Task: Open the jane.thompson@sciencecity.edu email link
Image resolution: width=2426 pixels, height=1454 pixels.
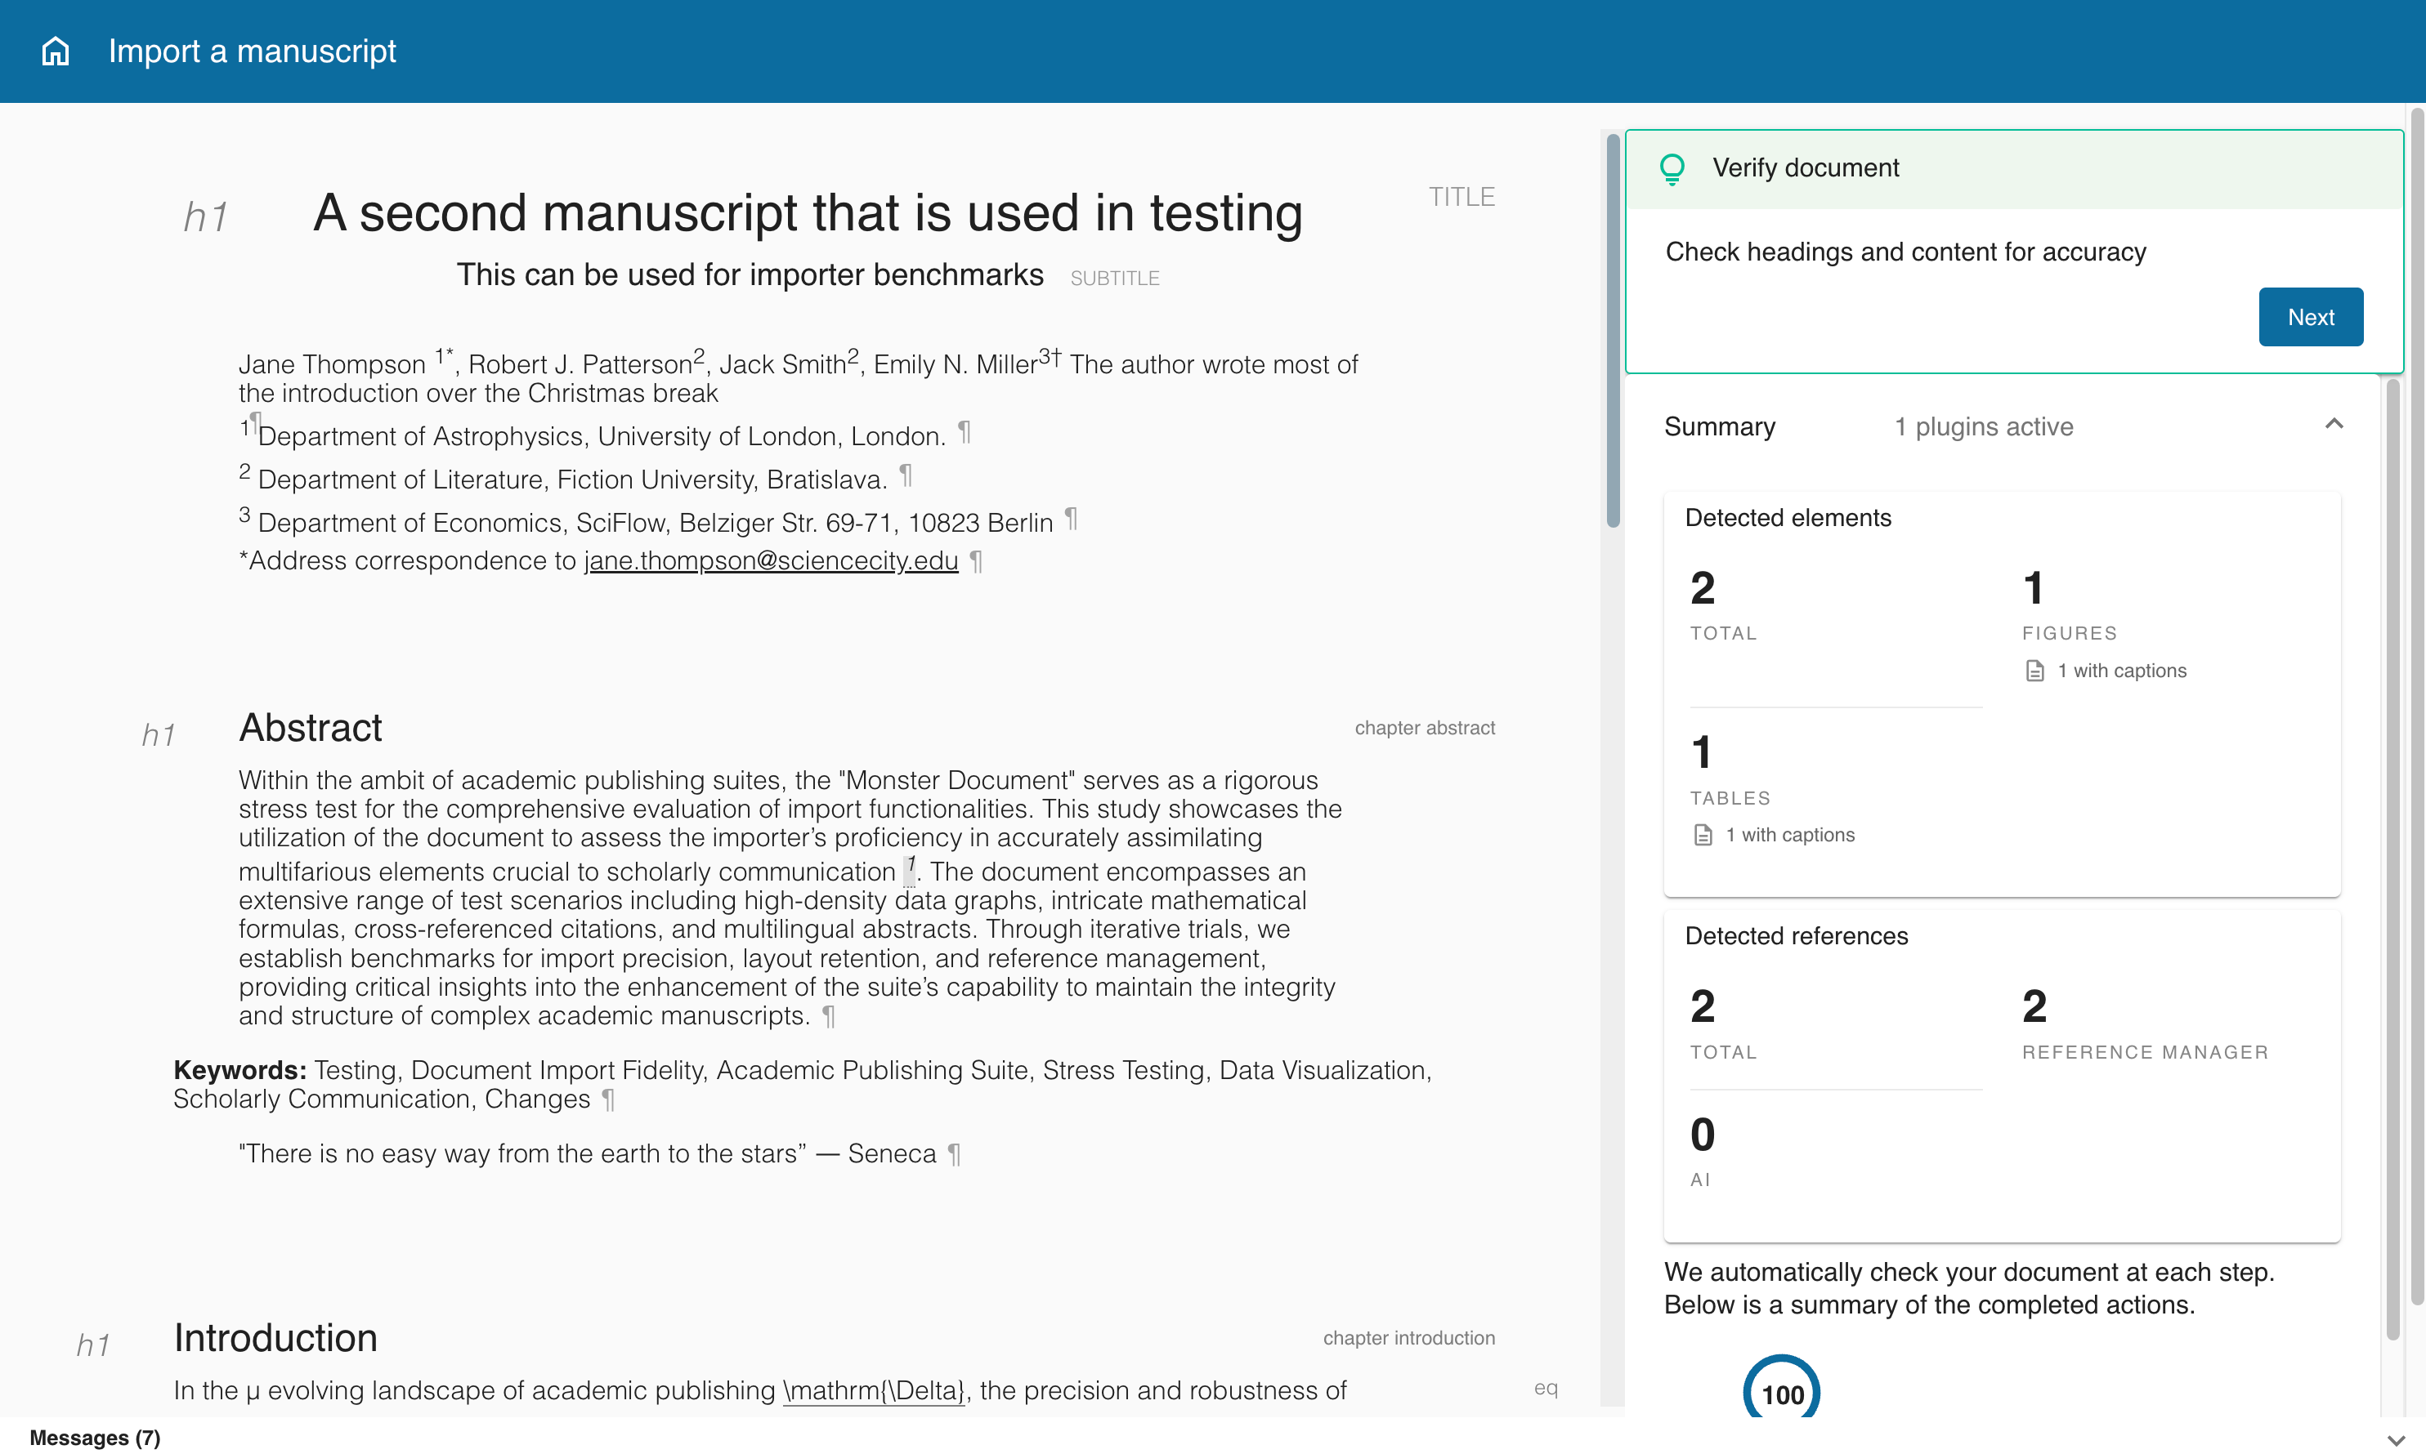Action: tap(771, 560)
